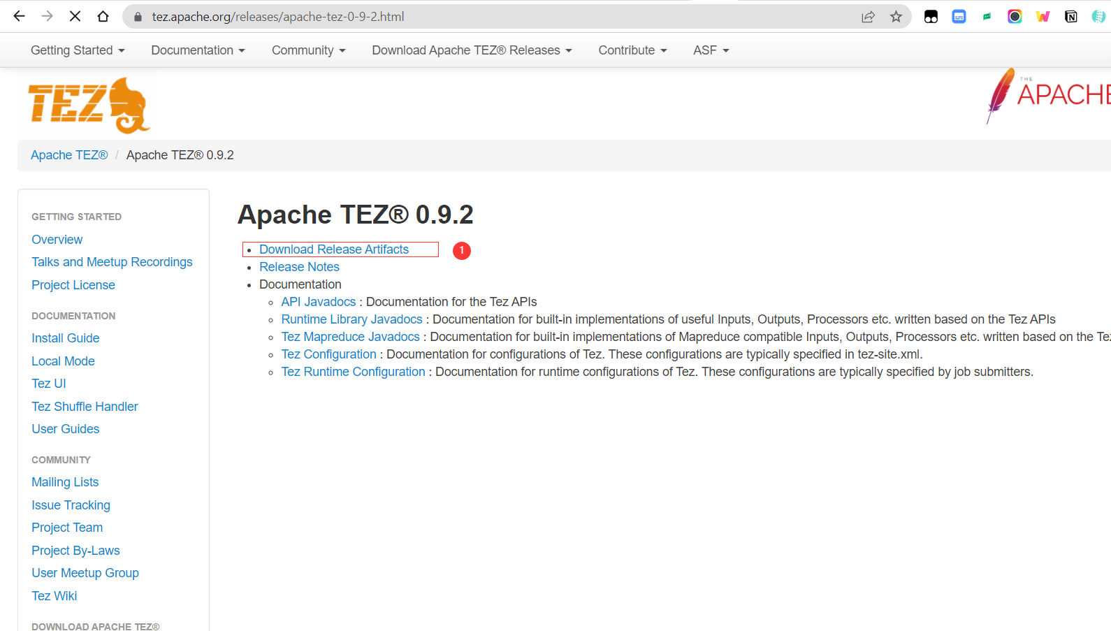Open Runtime Library Javadocs link

coord(351,319)
